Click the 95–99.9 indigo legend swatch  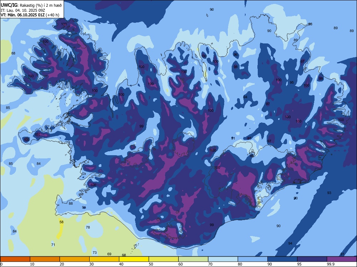(x=312, y=259)
